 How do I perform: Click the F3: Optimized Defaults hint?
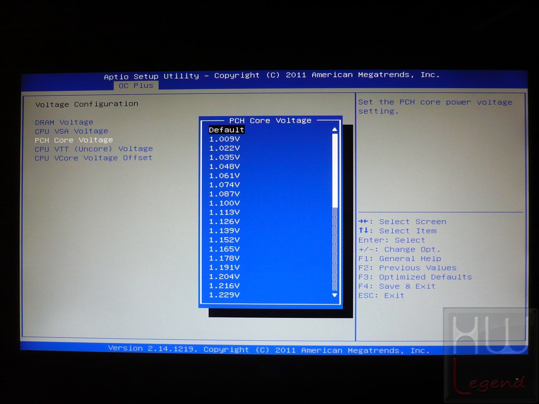coord(415,277)
